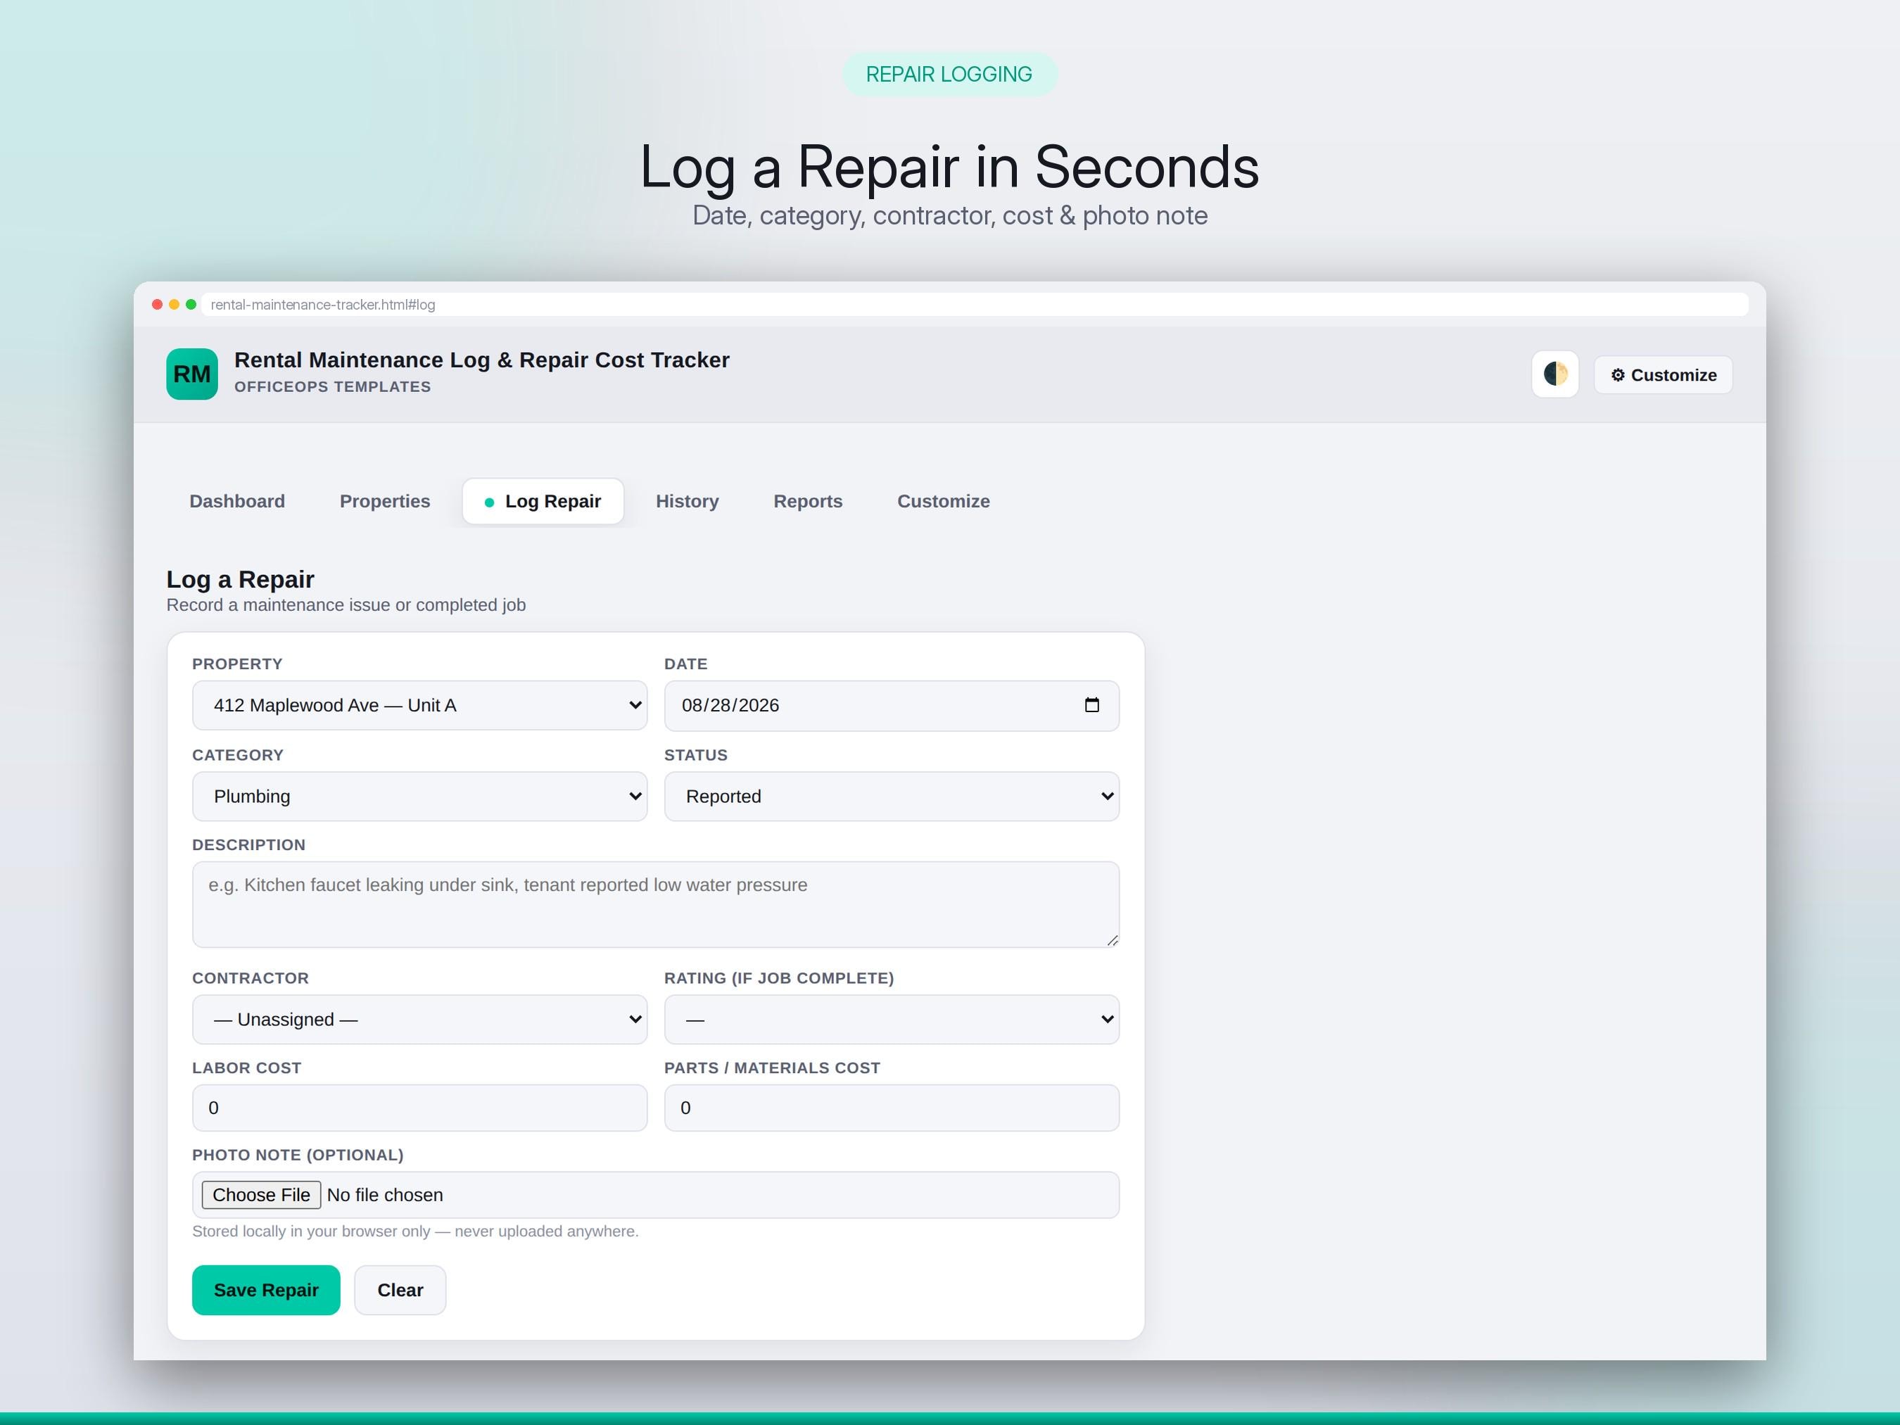
Task: Expand the Rating dropdown
Action: 892,1020
